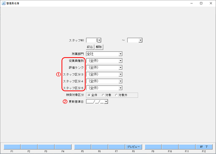
Task: Select the 対象外 radio button
Action: 116,95
